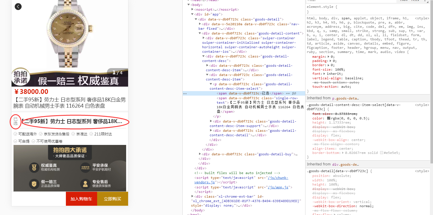Open <style> source of desc-item-select rule

coord(422,105)
